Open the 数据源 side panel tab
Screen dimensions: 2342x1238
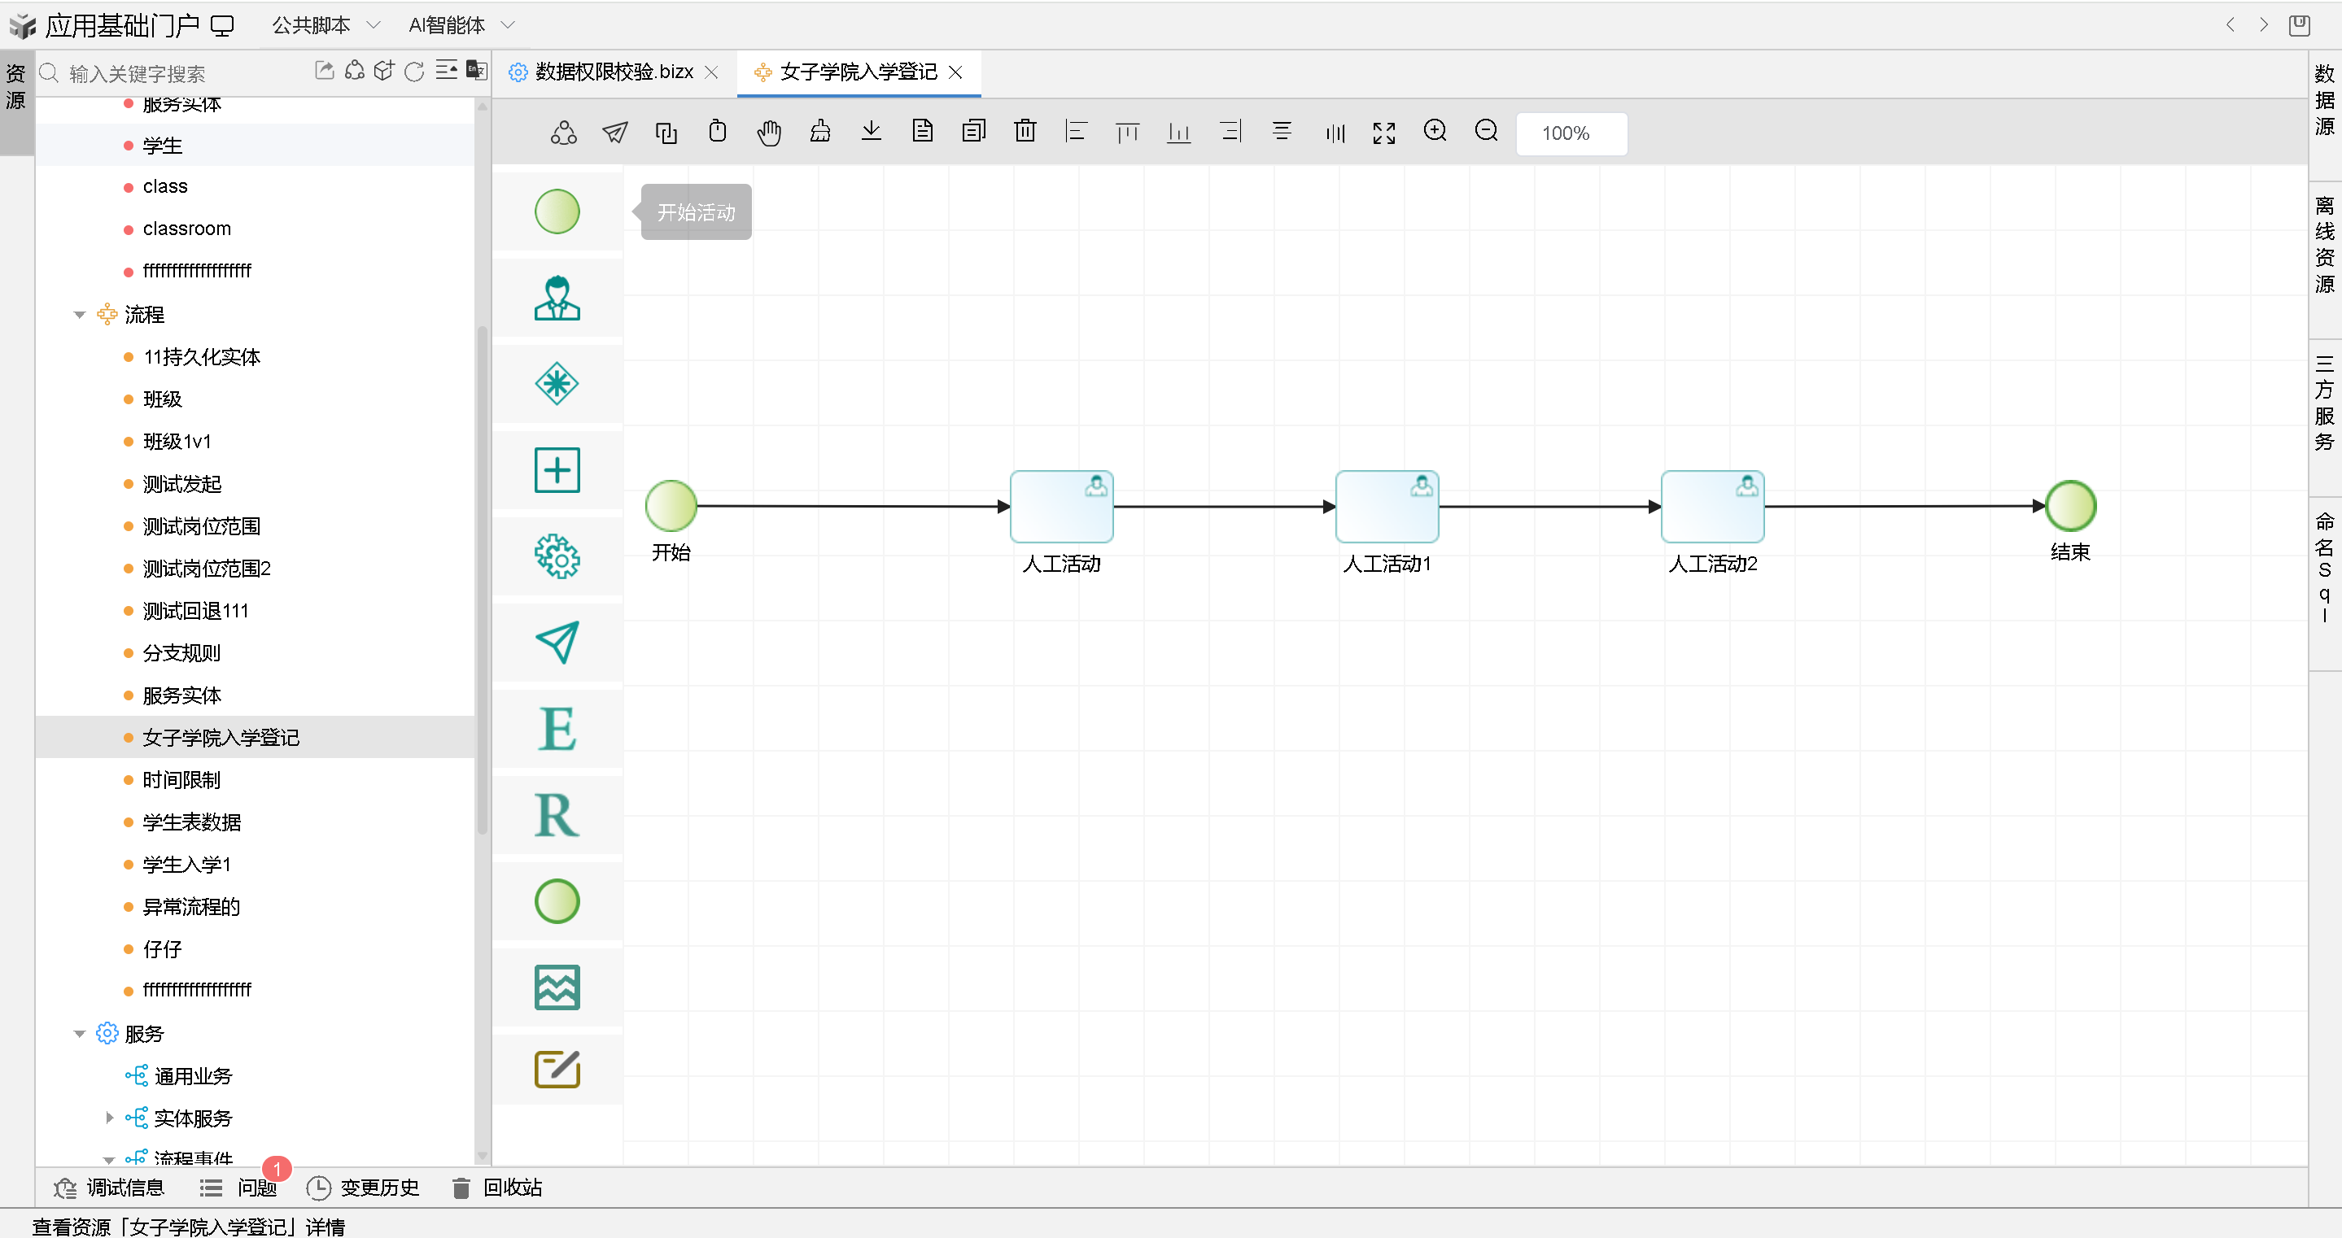coord(2324,100)
